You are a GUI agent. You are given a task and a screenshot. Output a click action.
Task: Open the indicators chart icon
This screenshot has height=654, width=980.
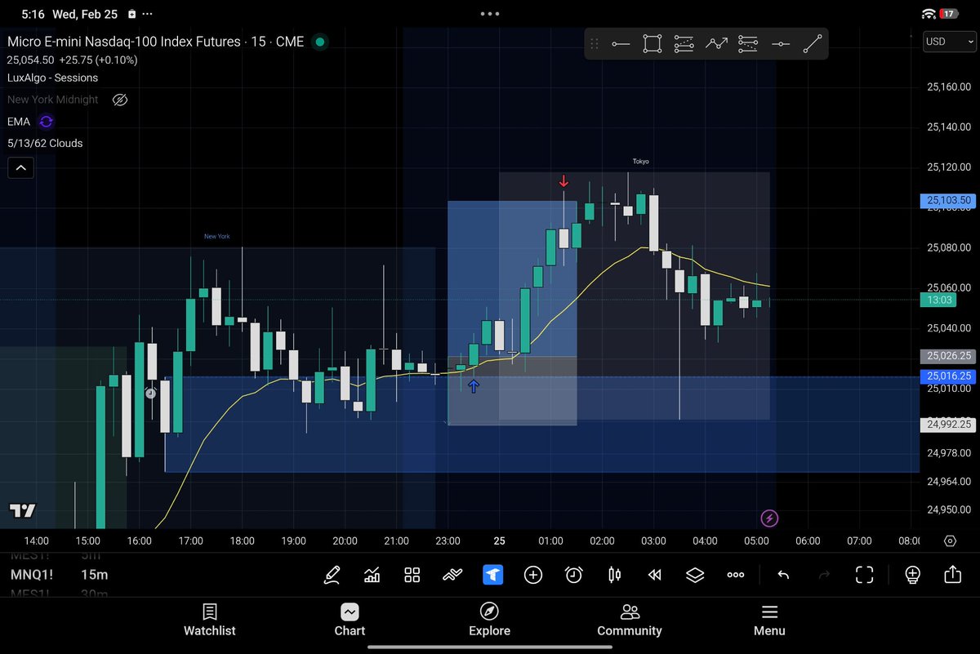[x=372, y=575]
